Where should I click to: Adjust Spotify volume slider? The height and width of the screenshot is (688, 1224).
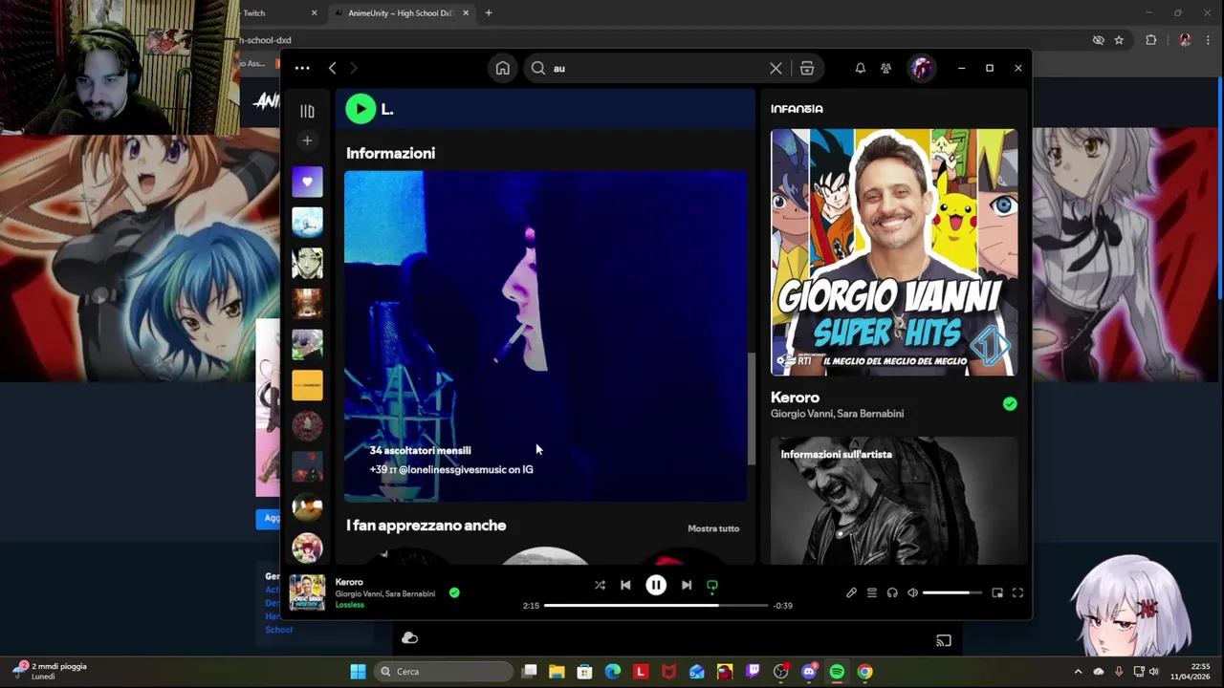(952, 592)
